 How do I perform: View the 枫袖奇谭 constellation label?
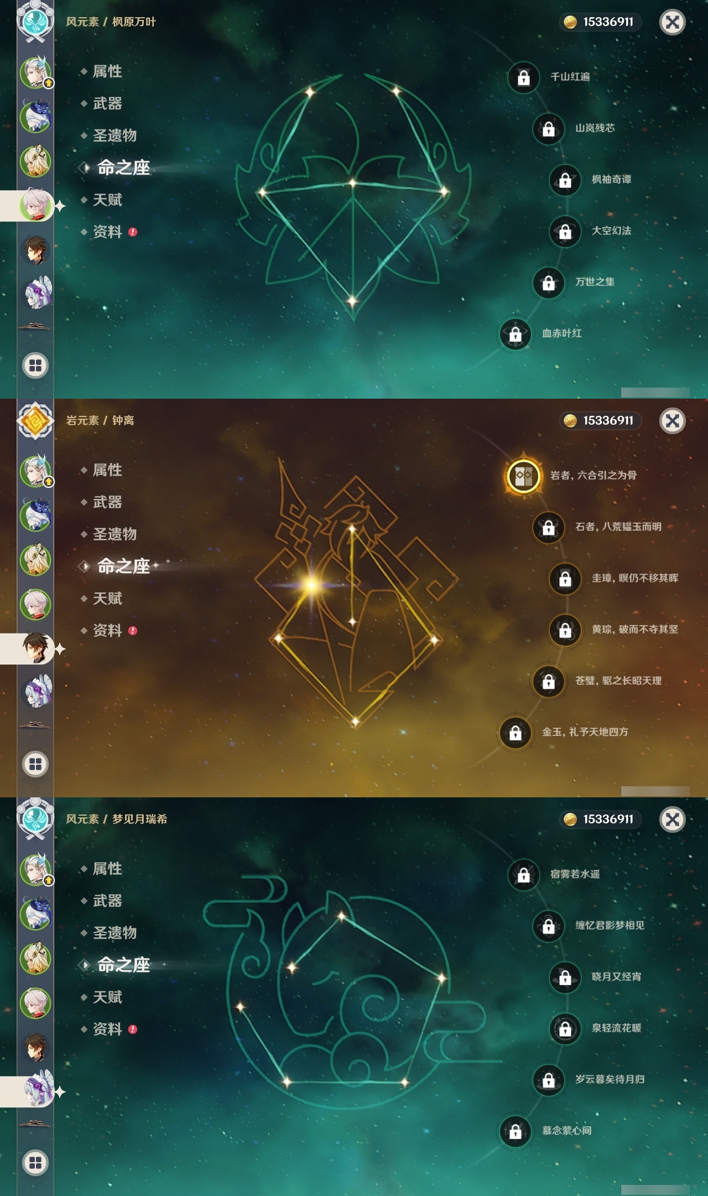pos(611,179)
